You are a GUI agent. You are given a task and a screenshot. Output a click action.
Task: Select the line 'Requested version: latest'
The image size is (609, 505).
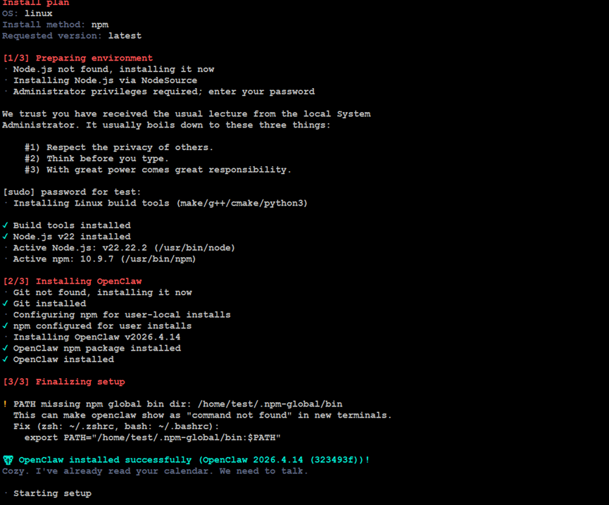pos(72,36)
